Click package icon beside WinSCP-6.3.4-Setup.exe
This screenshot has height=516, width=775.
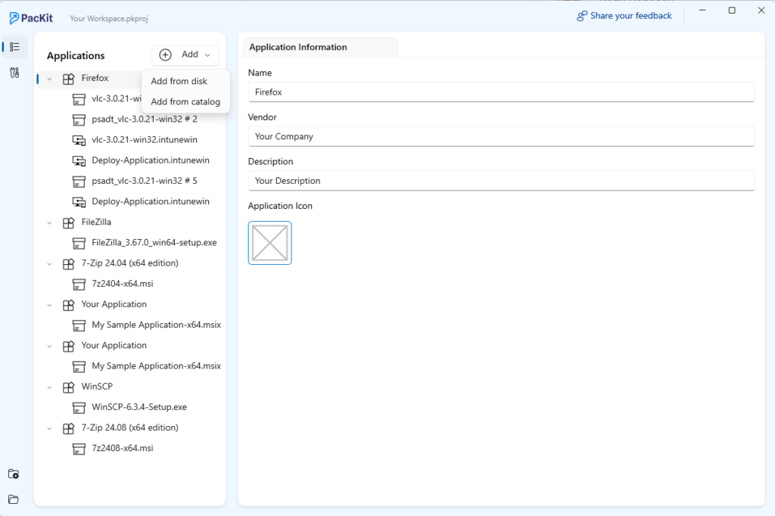(x=79, y=408)
